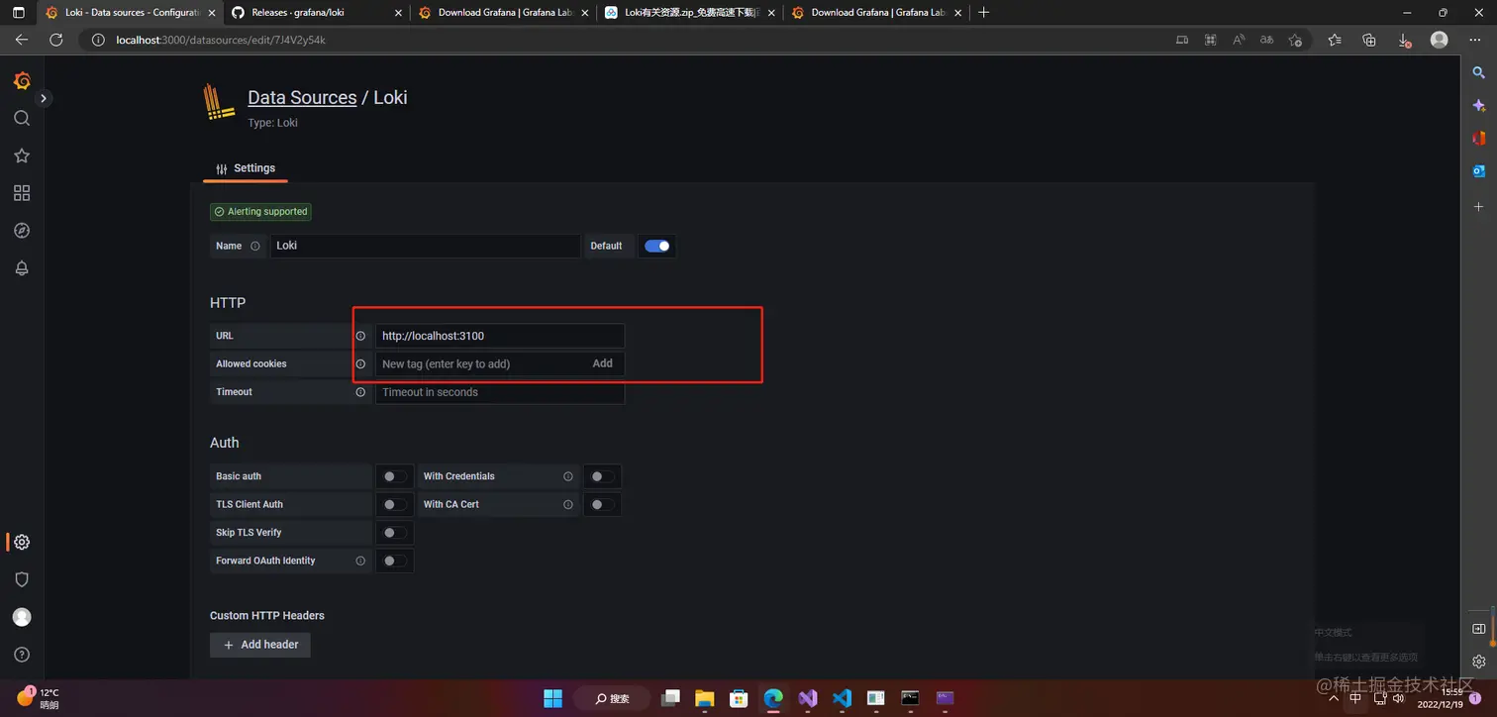Click the URL field with http://localhost:3100
Screen dimensions: 1497x717
tap(500, 336)
